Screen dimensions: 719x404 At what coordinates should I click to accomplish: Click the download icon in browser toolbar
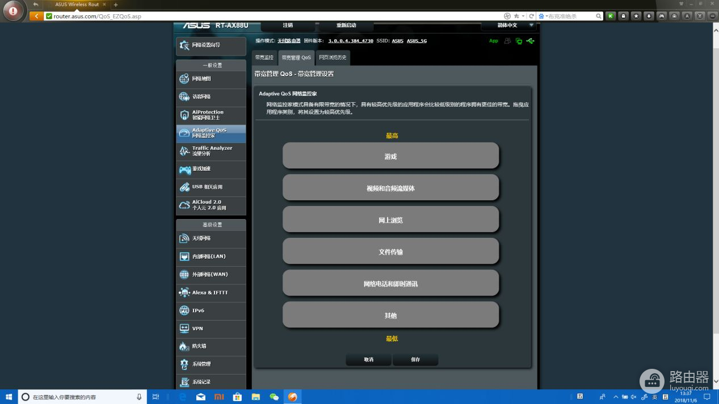pos(649,16)
